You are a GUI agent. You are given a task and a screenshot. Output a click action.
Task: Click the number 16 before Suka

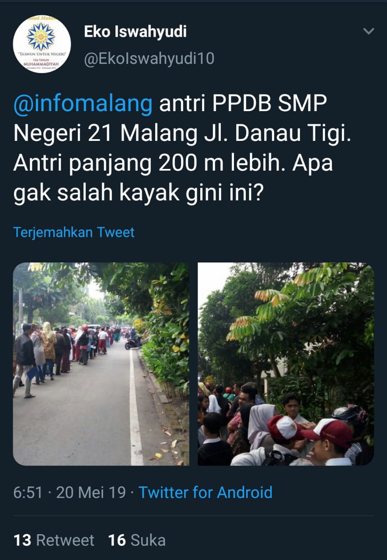(117, 540)
